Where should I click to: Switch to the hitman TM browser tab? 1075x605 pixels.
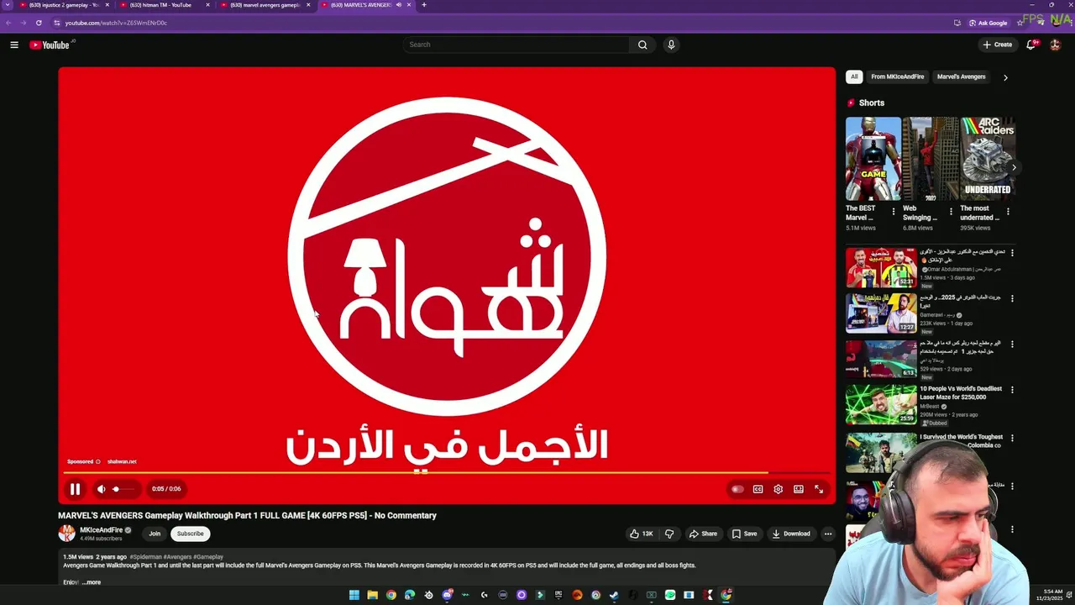pos(164,5)
